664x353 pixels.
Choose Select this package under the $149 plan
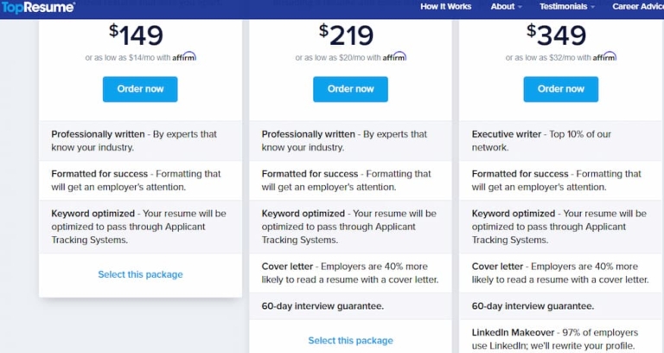pos(140,274)
